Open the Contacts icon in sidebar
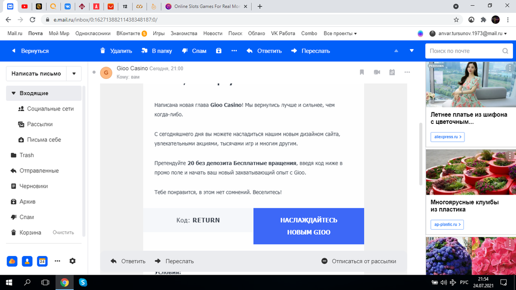516x290 pixels. click(x=27, y=261)
